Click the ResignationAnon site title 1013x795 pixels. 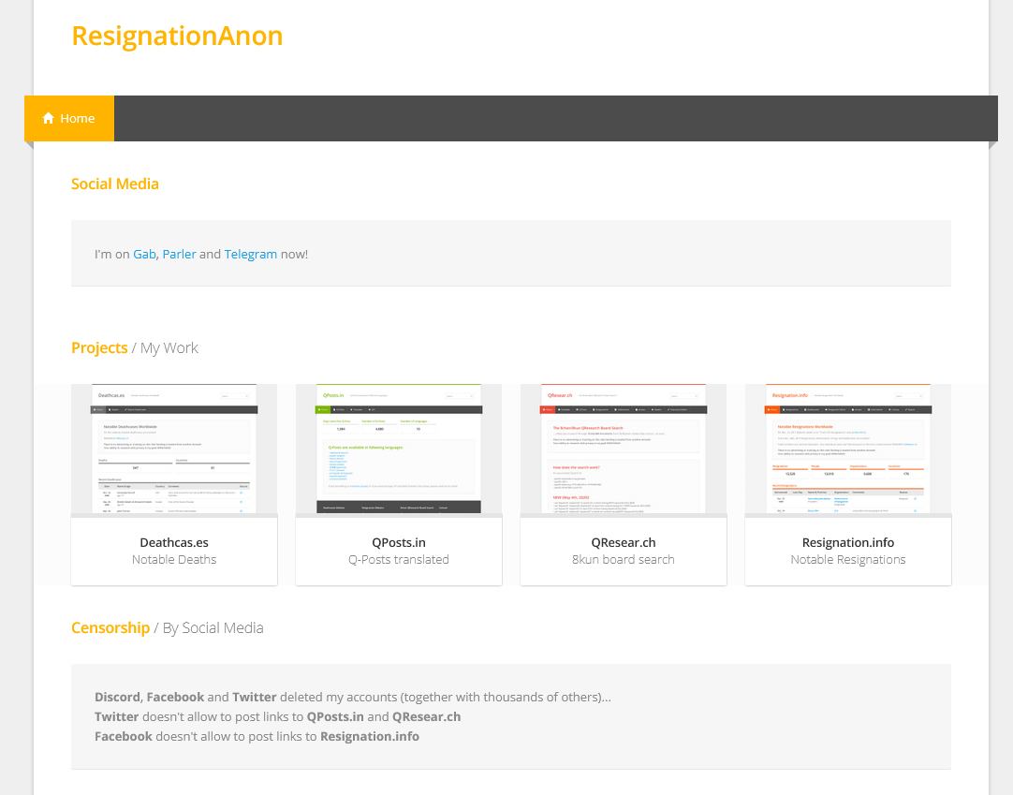(x=177, y=37)
